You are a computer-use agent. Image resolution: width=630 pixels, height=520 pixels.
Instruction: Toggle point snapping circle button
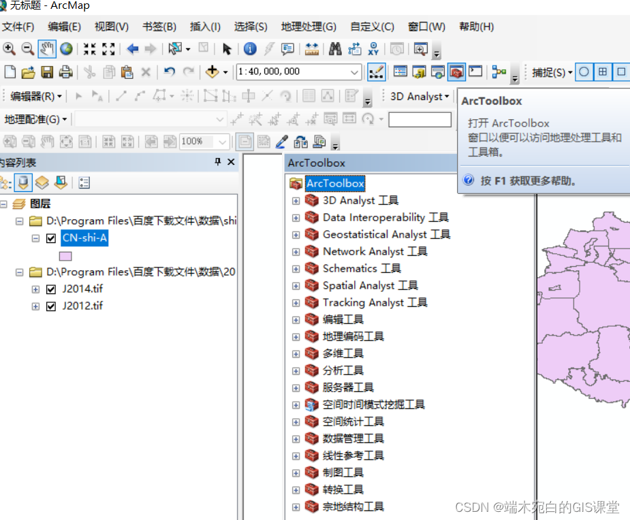[584, 72]
